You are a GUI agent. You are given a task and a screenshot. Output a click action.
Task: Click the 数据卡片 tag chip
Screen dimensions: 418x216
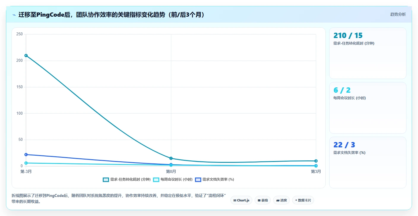pyautogui.click(x=303, y=200)
